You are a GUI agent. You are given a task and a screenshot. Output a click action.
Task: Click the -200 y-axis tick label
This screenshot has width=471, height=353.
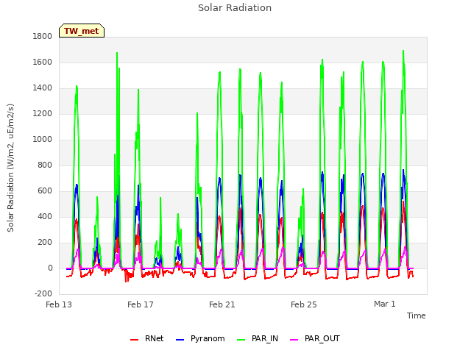(x=43, y=293)
